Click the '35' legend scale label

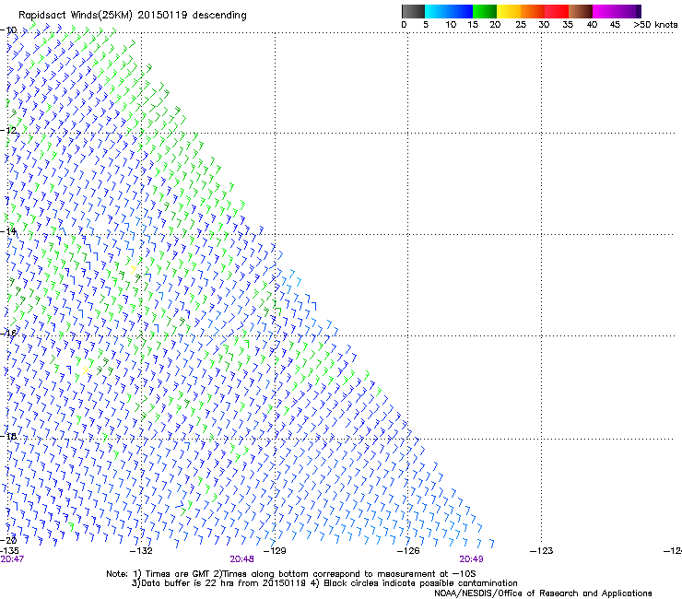click(x=568, y=24)
